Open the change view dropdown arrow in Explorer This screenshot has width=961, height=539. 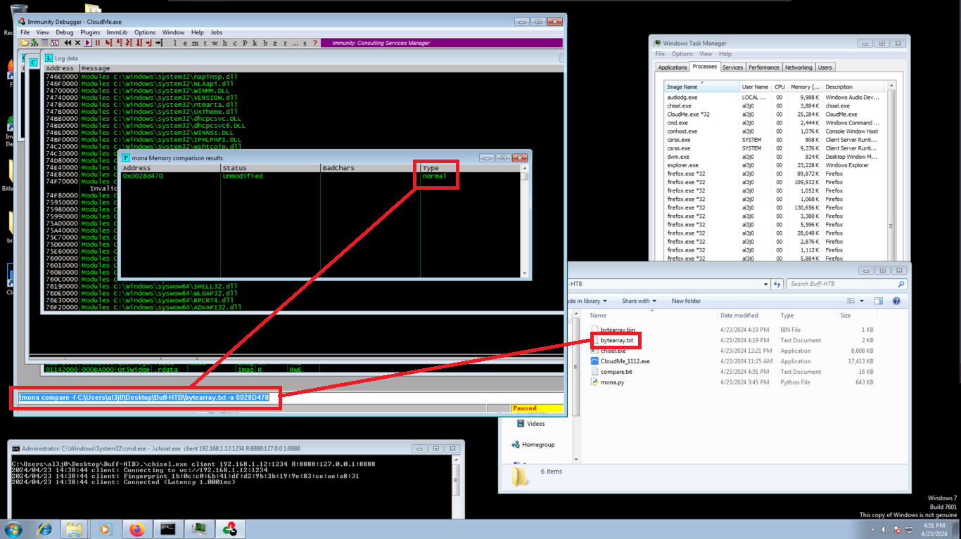[862, 301]
